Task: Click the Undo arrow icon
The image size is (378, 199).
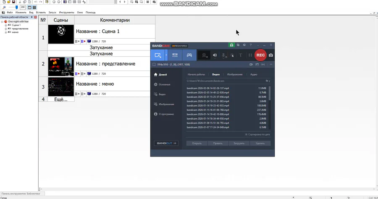Action: [36, 2]
